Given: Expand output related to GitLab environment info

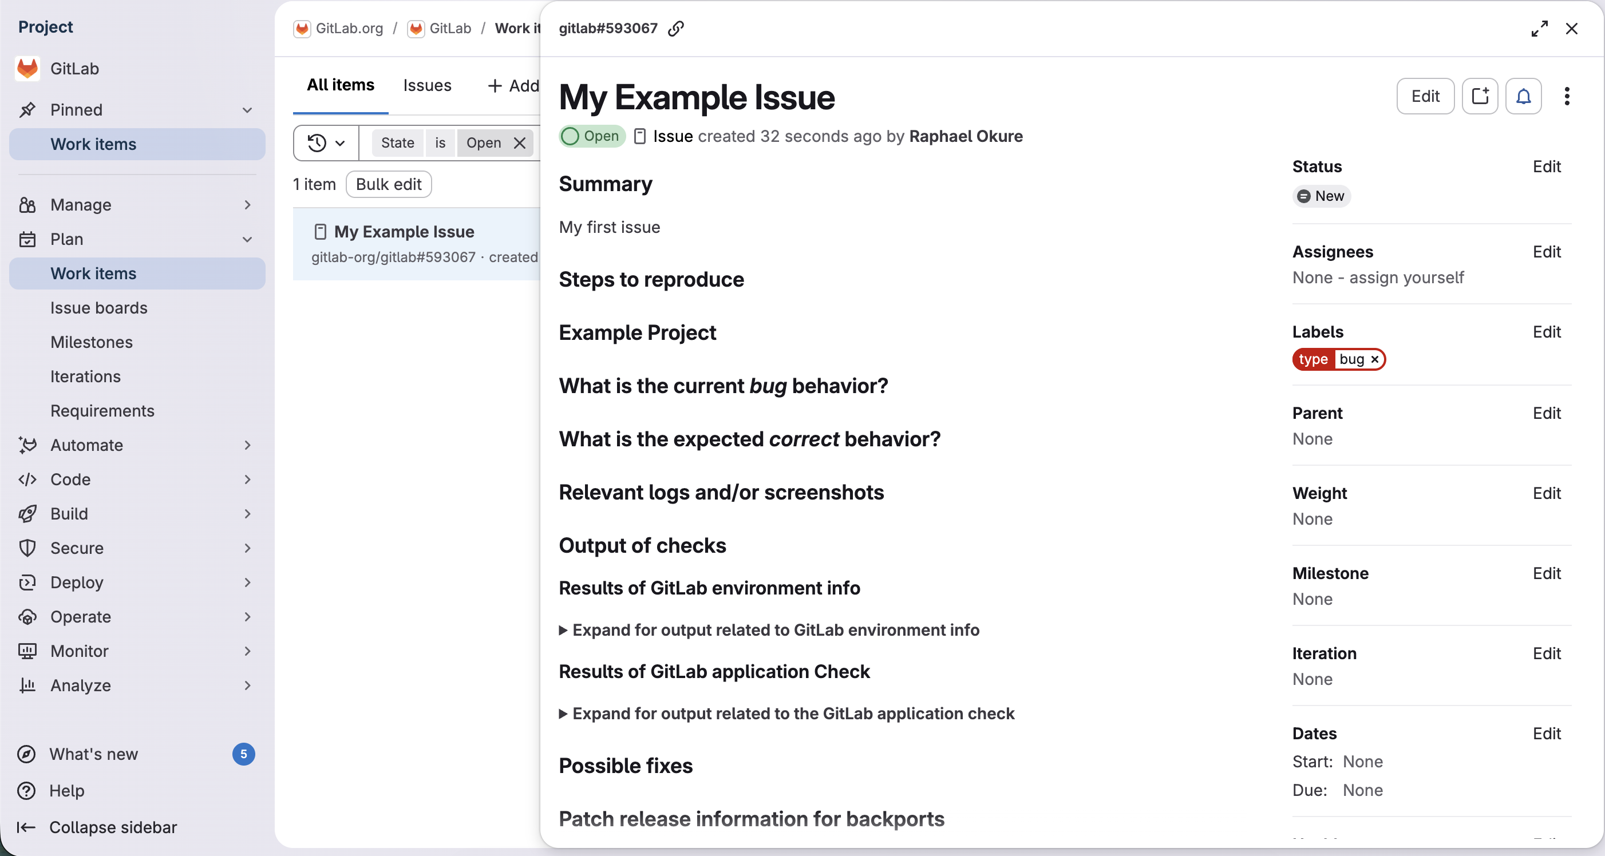Looking at the screenshot, I should point(775,630).
